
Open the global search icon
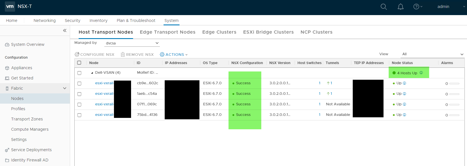pos(384,7)
